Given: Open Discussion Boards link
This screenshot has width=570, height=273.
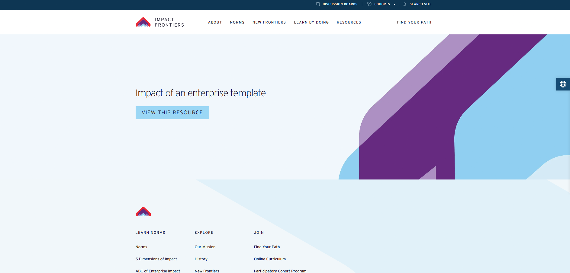Looking at the screenshot, I should [x=340, y=4].
